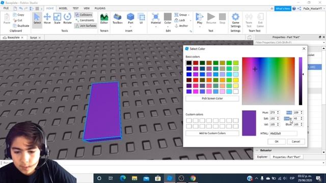Open Part dropdown arrow
Viewport: 326px width, 183px height.
coord(130,27)
